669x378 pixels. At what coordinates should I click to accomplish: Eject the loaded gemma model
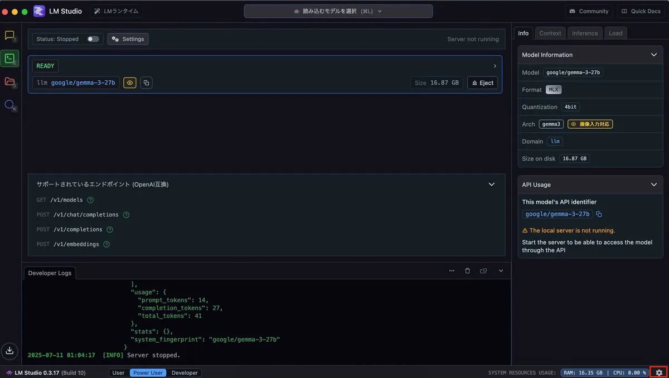(482, 83)
